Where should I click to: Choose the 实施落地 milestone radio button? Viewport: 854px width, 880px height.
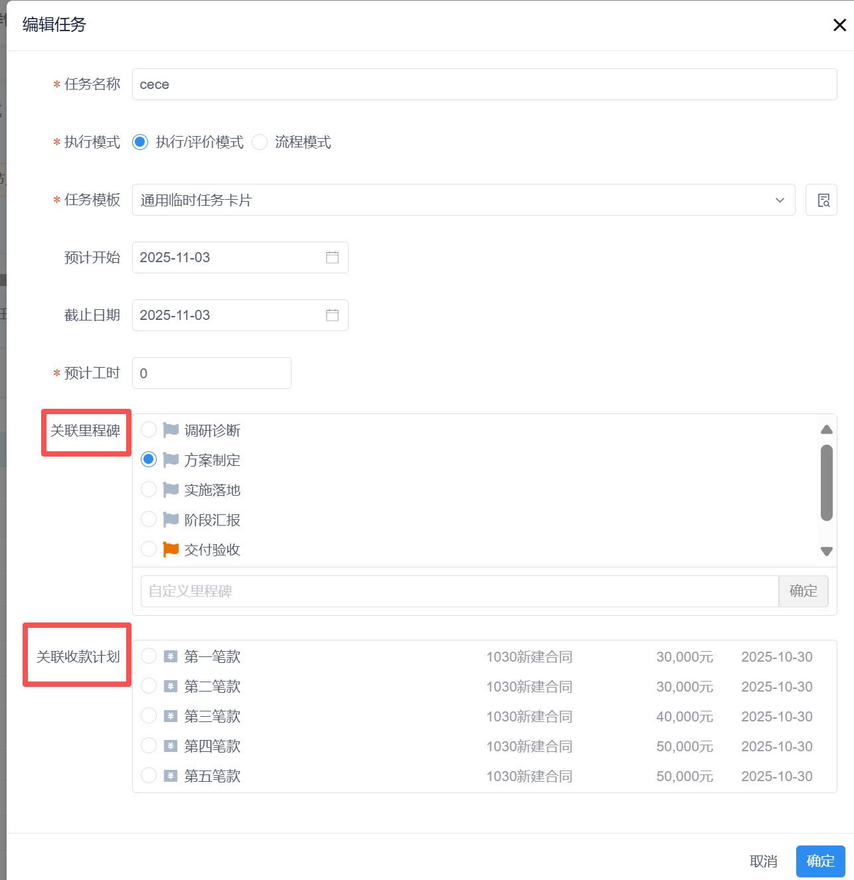(x=149, y=490)
